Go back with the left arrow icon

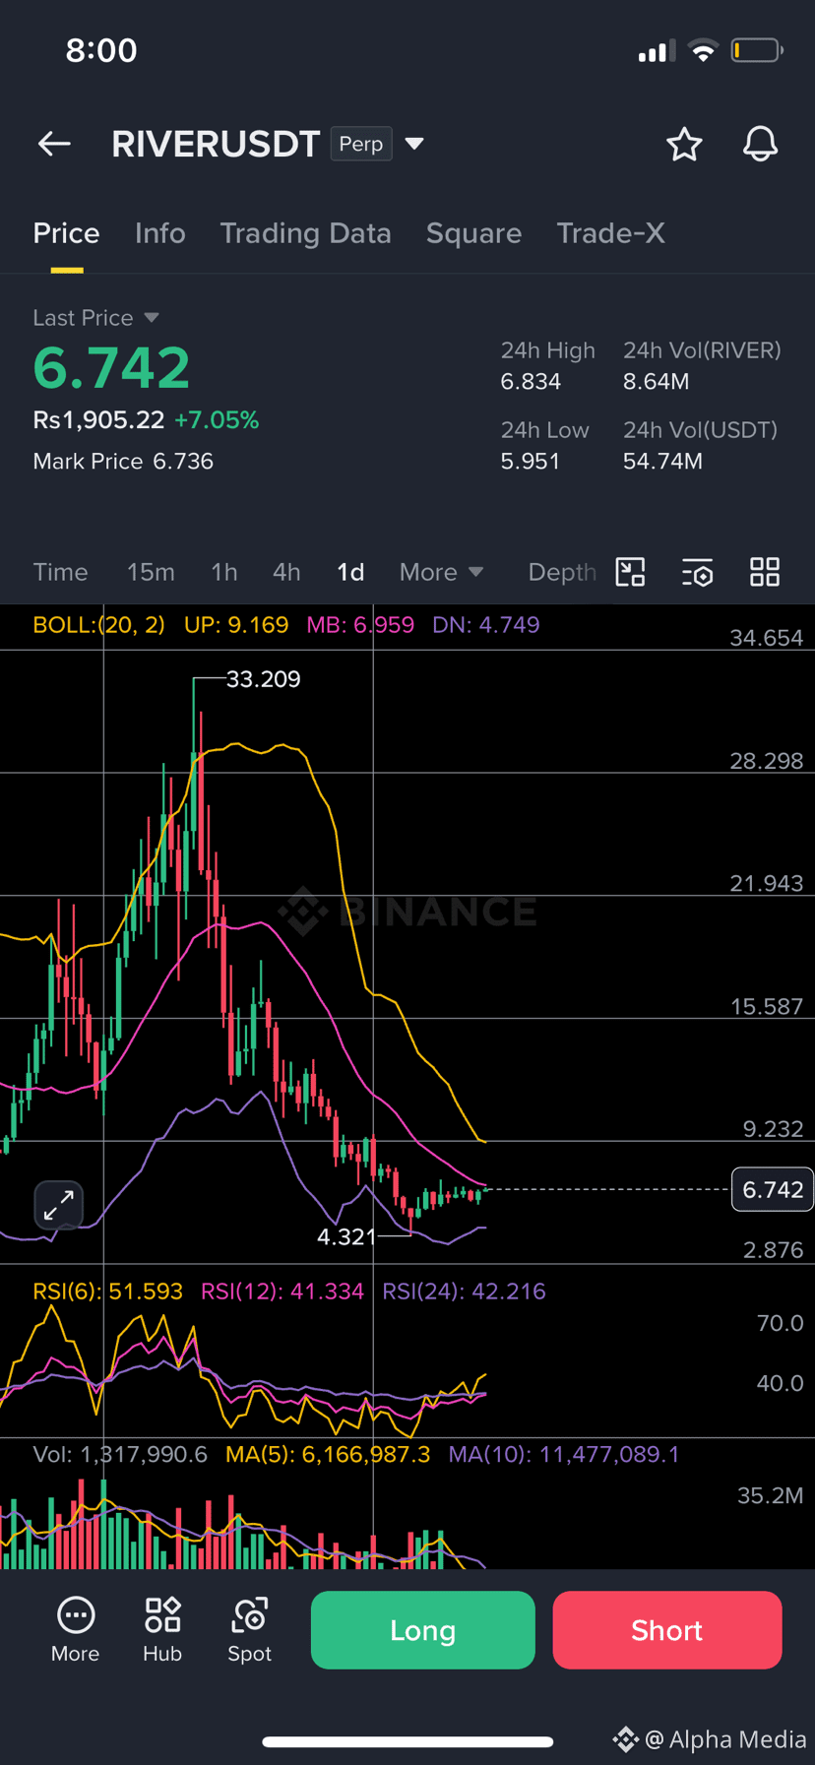pos(54,144)
